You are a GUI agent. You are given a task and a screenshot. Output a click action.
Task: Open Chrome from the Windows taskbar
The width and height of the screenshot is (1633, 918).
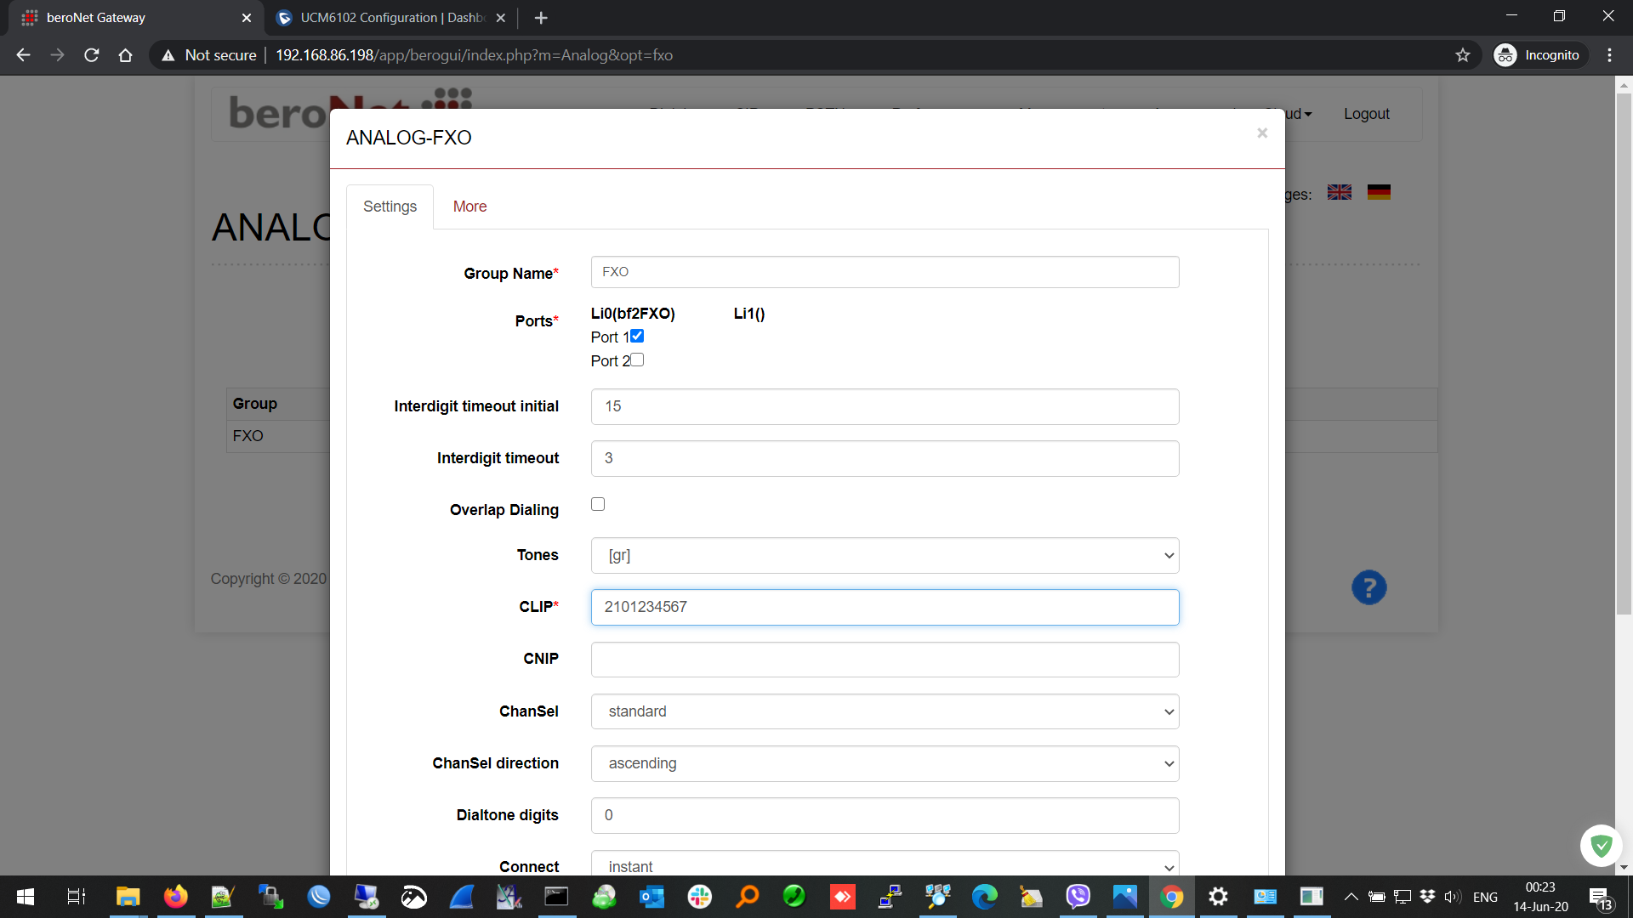coord(1171,897)
